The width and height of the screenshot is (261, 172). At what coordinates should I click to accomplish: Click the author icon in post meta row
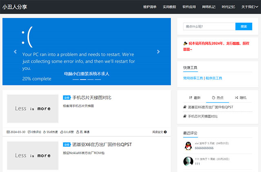pyautogui.click(x=77, y=132)
